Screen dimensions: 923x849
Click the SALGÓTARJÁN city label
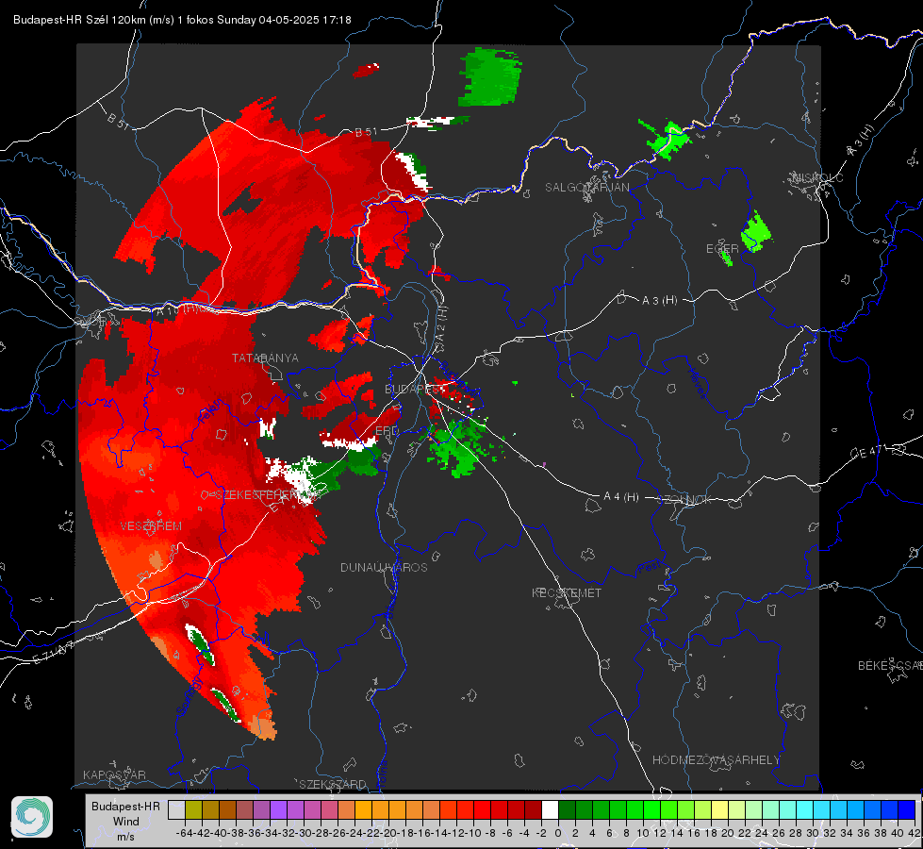pyautogui.click(x=586, y=188)
